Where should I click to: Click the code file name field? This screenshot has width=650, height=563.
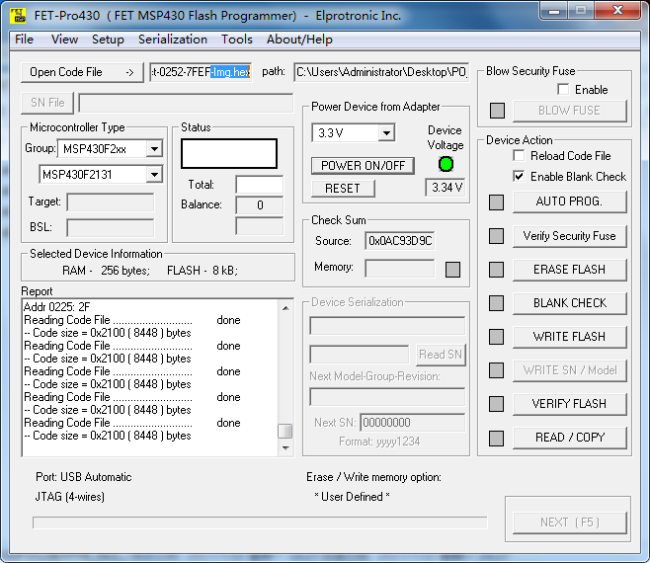click(201, 72)
